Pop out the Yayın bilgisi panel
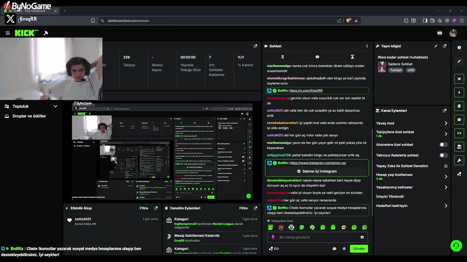This screenshot has height=262, width=467. [x=444, y=46]
